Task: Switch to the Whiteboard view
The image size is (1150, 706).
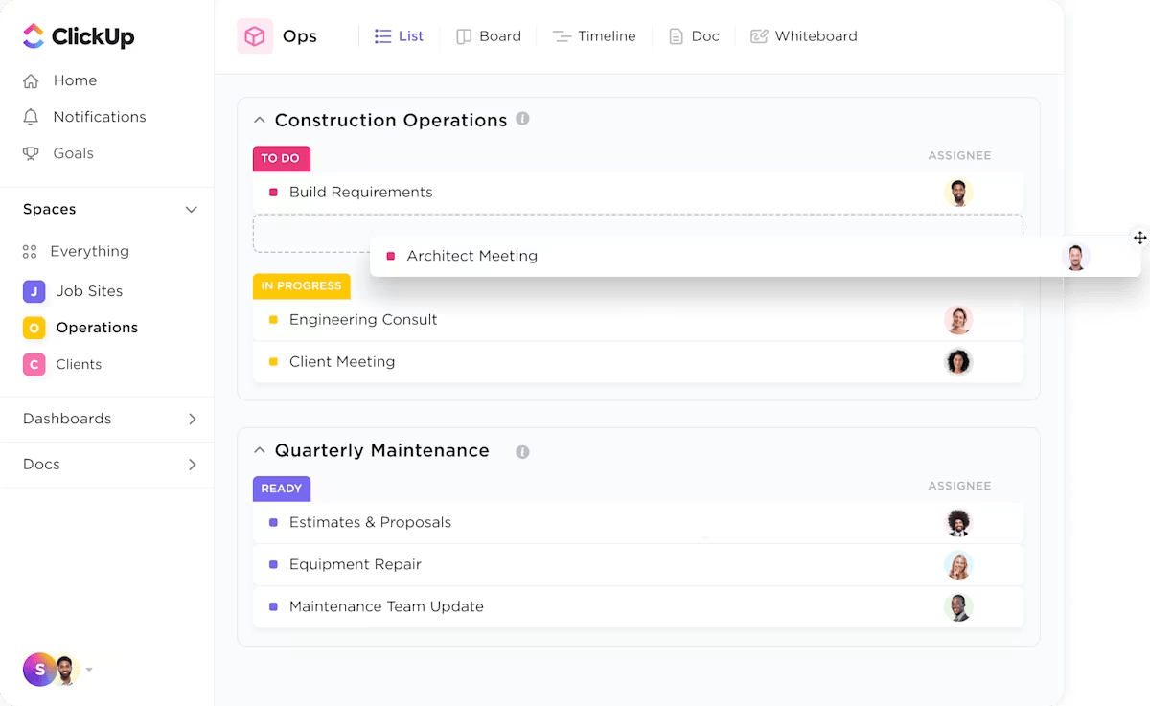Action: click(803, 35)
